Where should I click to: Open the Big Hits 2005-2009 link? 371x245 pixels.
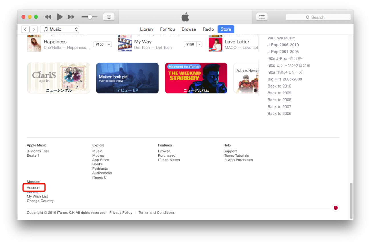(285, 79)
